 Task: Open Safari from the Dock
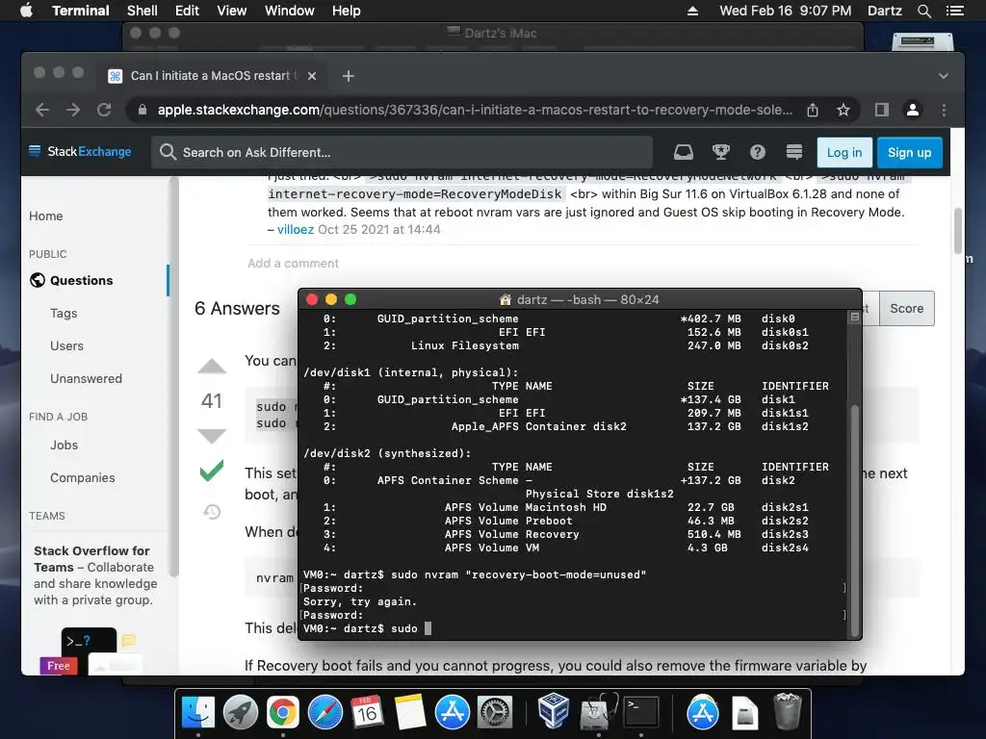(325, 713)
